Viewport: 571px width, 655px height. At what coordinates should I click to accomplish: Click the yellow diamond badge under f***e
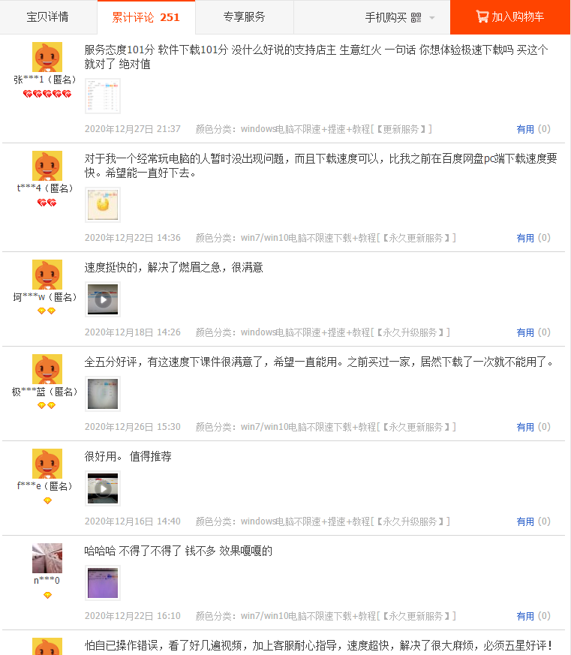coord(47,500)
